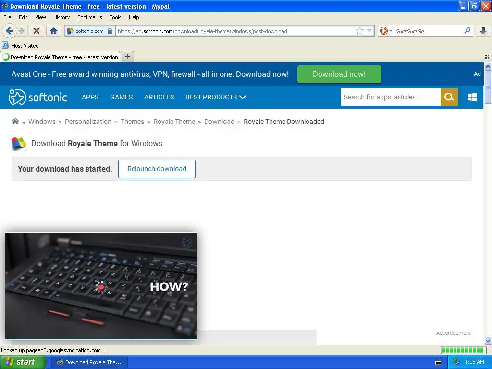Click the on-screen keyboard tray icon
Screen dimensions: 492x369
pos(438,362)
